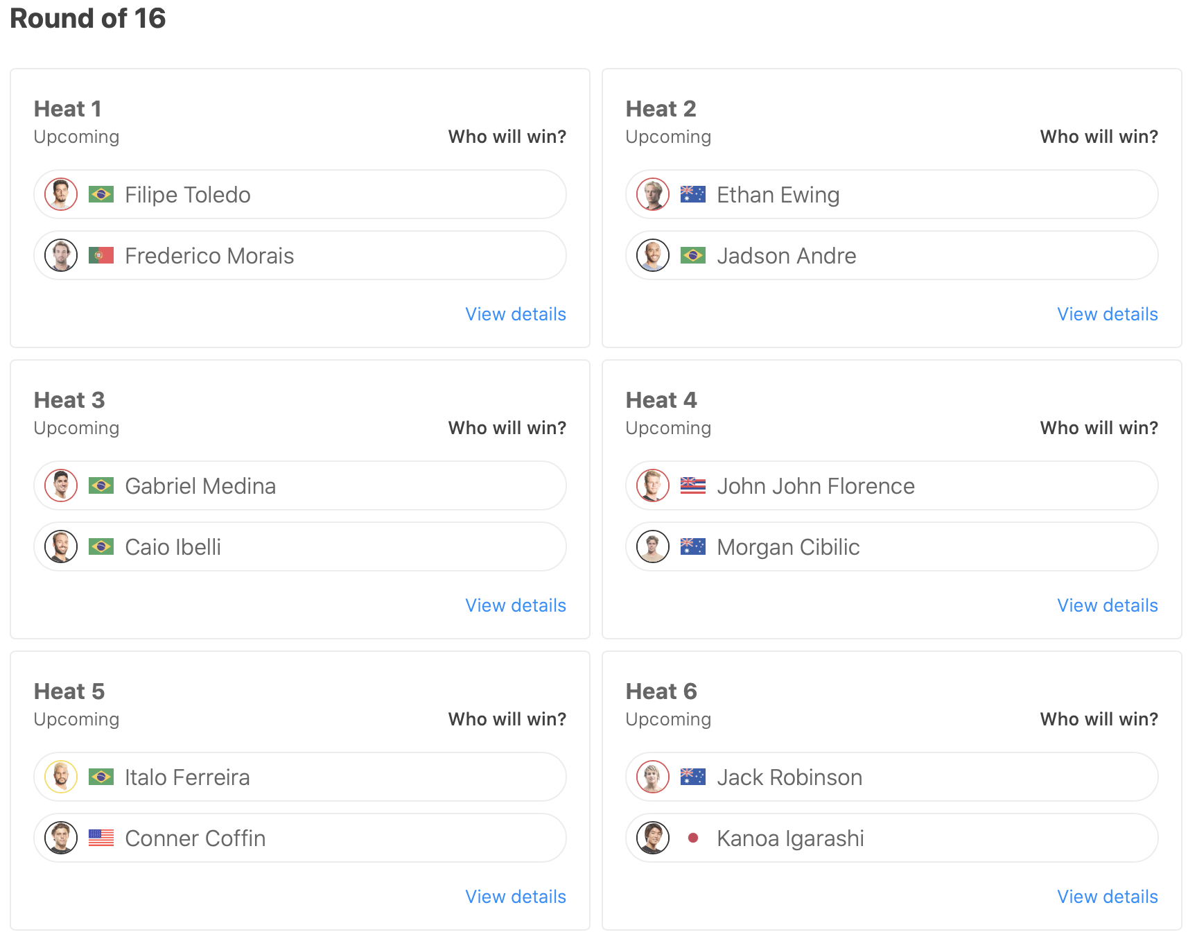
Task: Click the Japan flag beside Kanoa Igarashi
Action: point(693,838)
